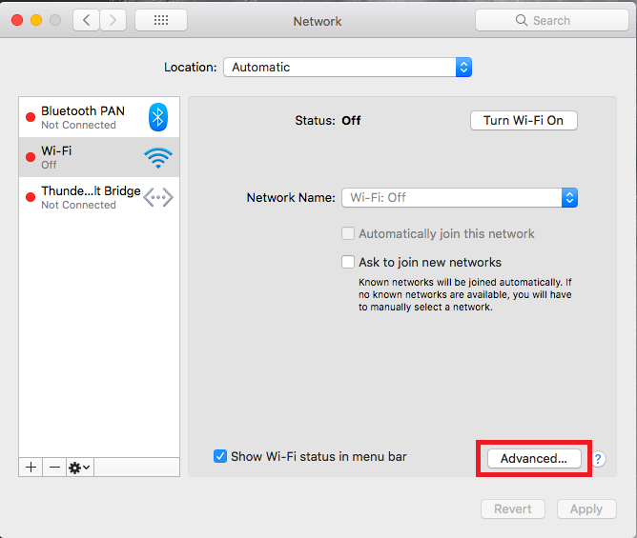This screenshot has width=637, height=538.
Task: Minimize the Network window
Action: coord(36,20)
